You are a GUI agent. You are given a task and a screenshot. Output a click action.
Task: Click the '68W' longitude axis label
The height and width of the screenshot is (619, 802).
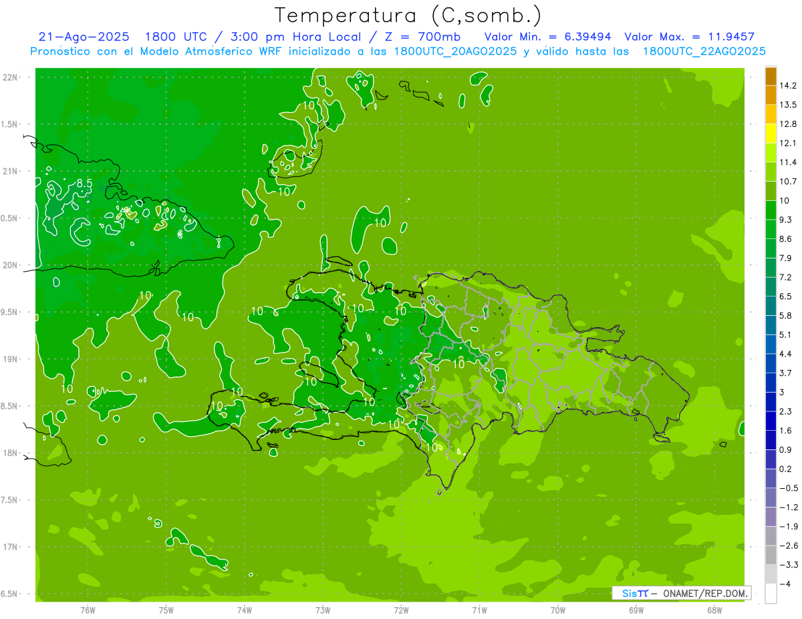point(714,610)
